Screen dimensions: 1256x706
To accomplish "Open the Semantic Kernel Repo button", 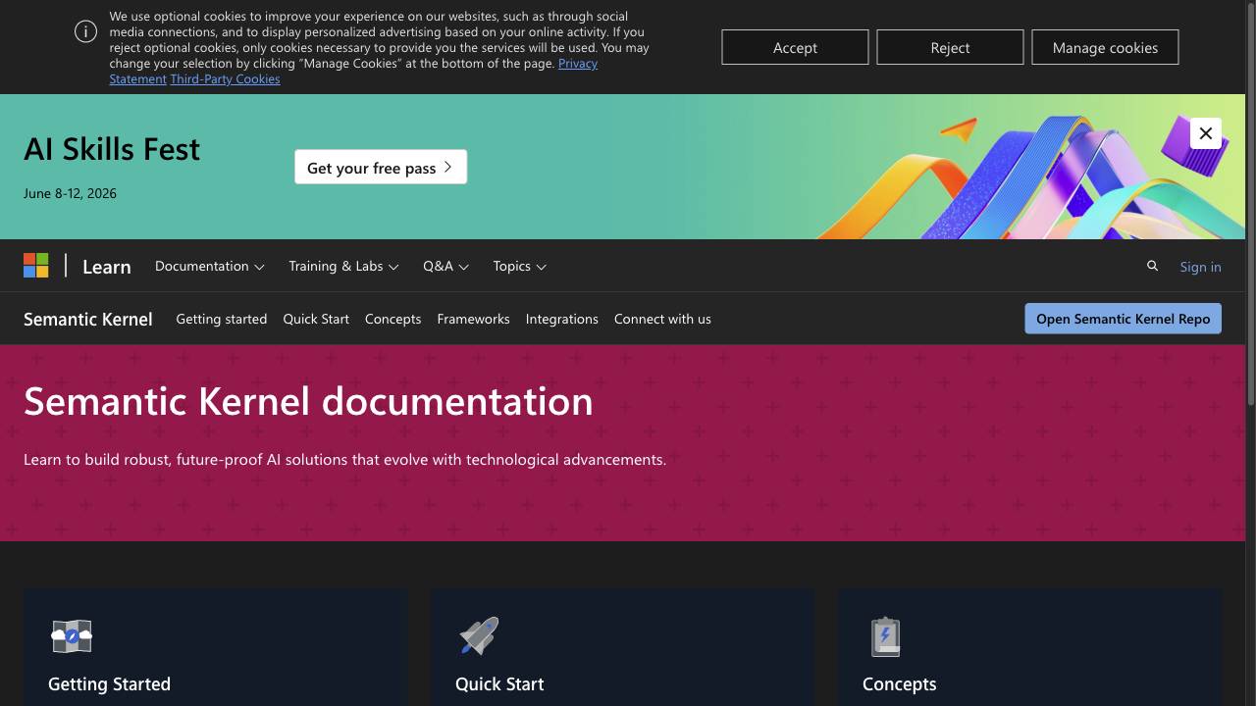I will pos(1124,319).
